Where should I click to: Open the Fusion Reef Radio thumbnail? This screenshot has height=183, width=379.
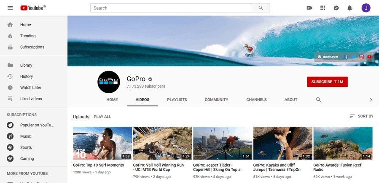(343, 143)
